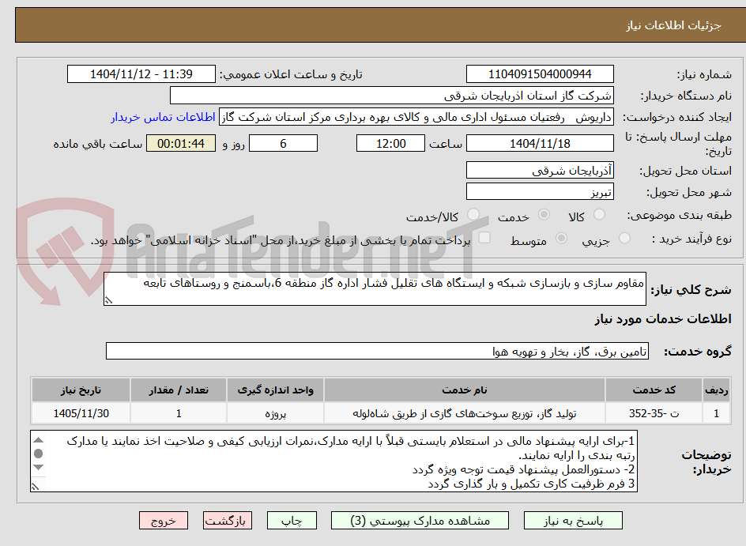Image resolution: width=746 pixels, height=546 pixels.
Task: Click the کد خدمت column header
Action: (654, 390)
